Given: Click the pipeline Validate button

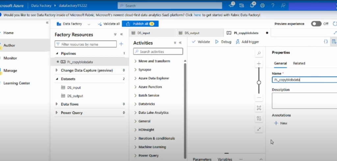Looking at the screenshot, I should [201, 42].
